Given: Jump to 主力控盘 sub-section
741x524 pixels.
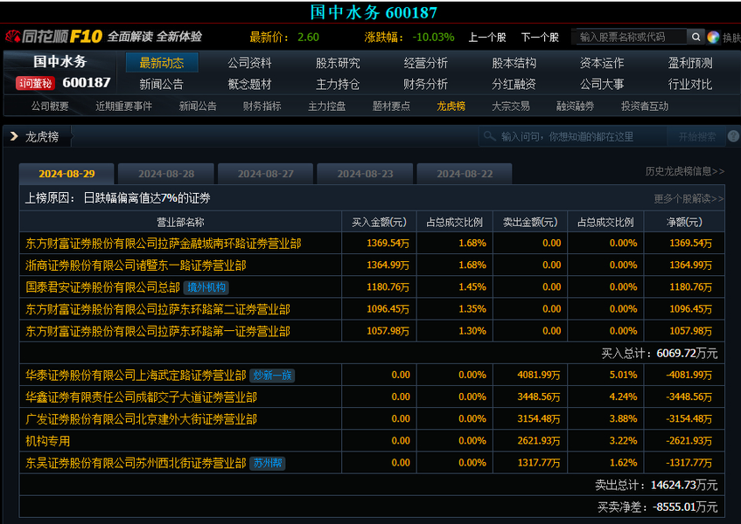Looking at the screenshot, I should pos(326,107).
